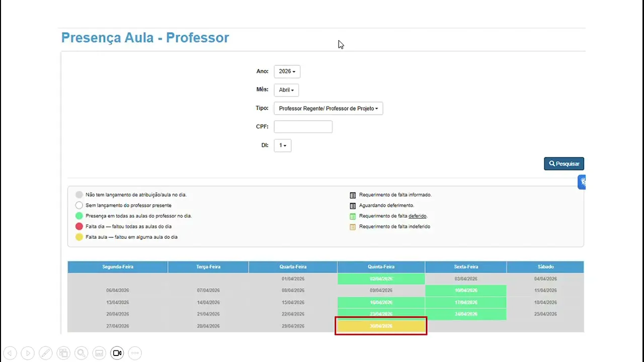This screenshot has width=644, height=362.
Task: Select the green 23/04/2026 calendar cell
Action: click(381, 313)
